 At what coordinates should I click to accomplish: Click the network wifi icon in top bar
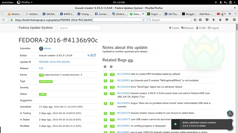(x=216, y=2)
